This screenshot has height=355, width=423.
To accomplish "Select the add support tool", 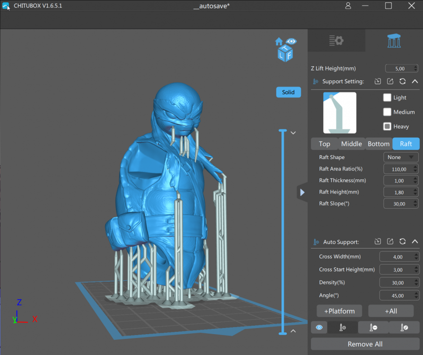I will coord(342,328).
